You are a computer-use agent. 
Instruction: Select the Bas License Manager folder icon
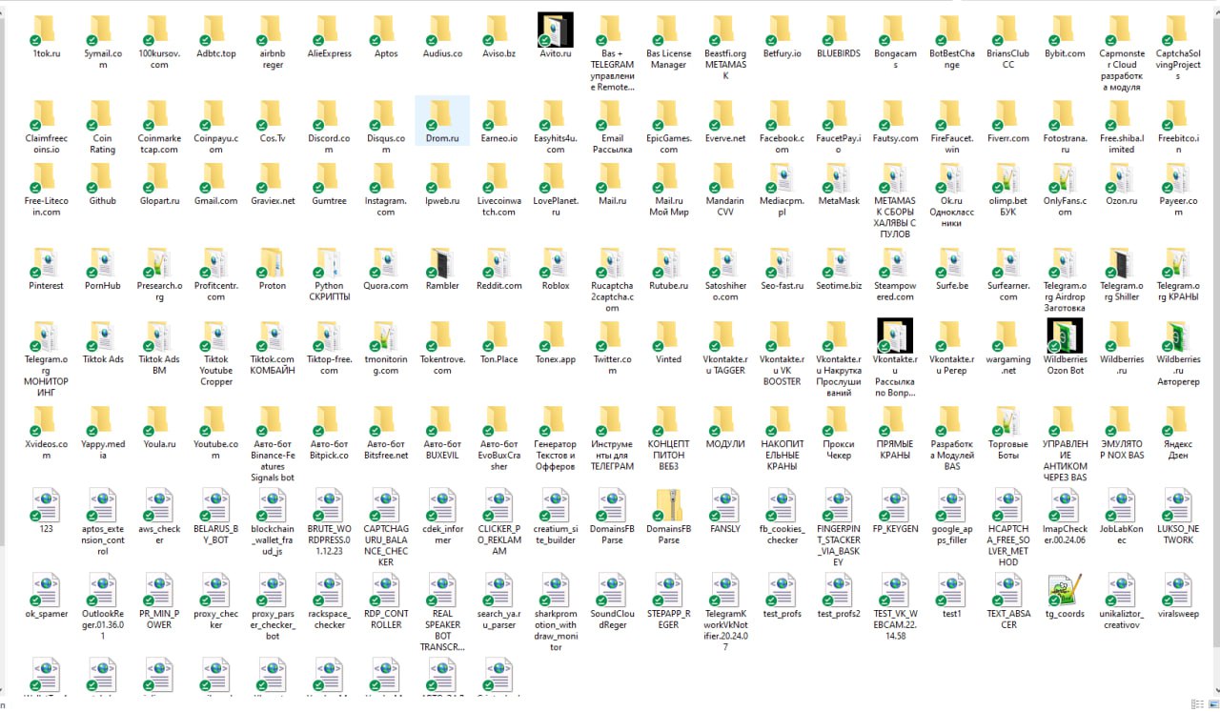pos(668,30)
